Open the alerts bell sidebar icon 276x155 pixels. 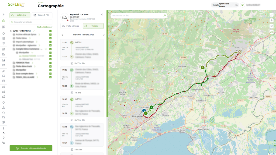(4, 33)
